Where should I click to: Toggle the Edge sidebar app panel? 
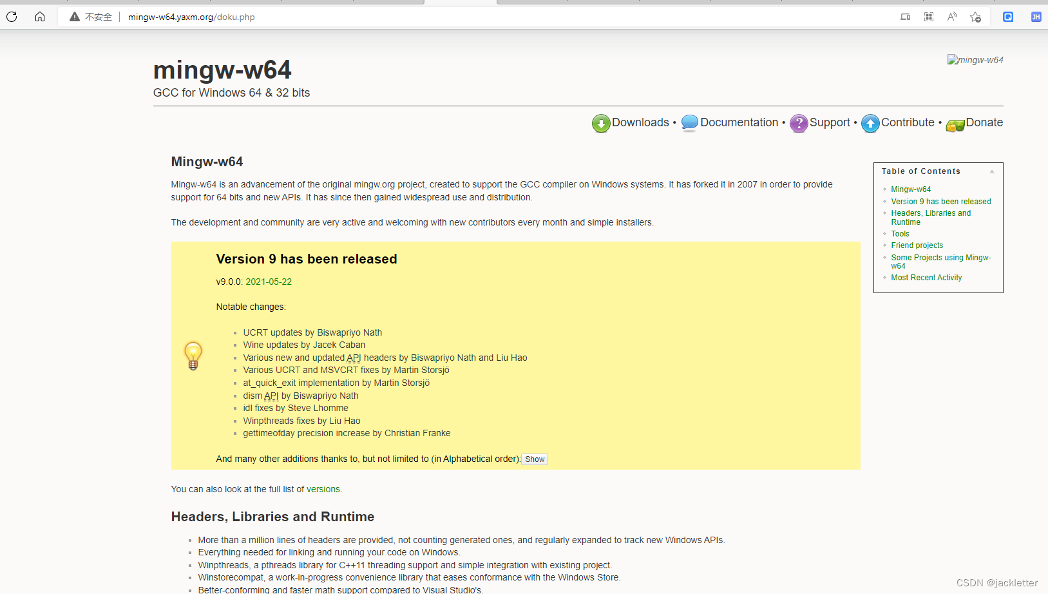1007,17
